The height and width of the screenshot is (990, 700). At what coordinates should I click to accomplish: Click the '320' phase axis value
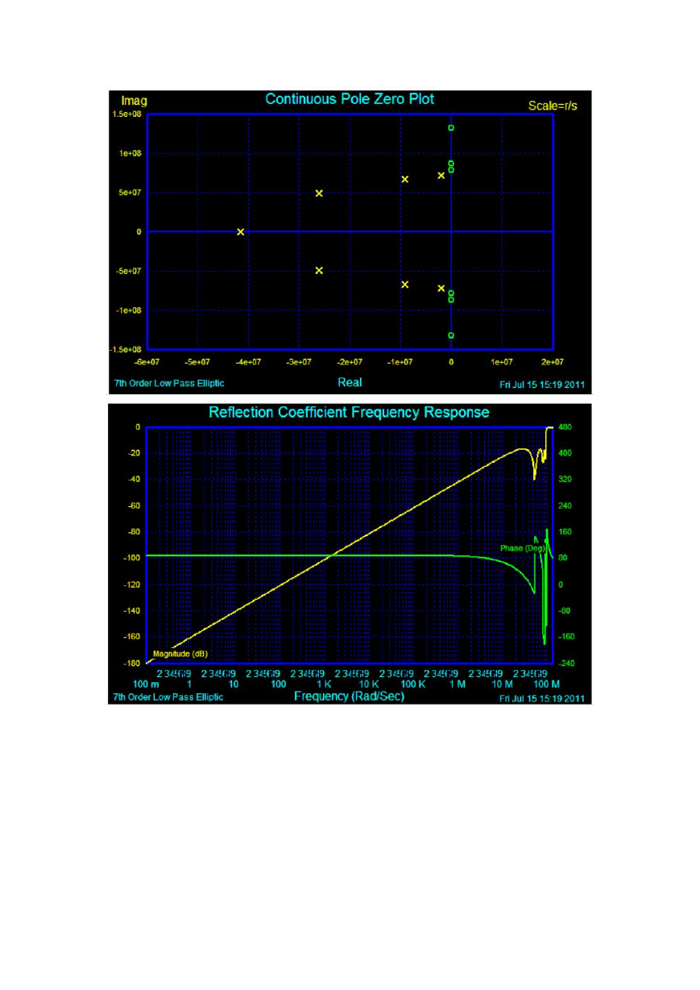pyautogui.click(x=565, y=480)
